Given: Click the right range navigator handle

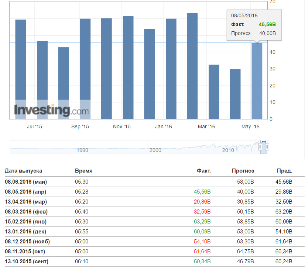Looking at the screenshot, I should coord(267,147).
